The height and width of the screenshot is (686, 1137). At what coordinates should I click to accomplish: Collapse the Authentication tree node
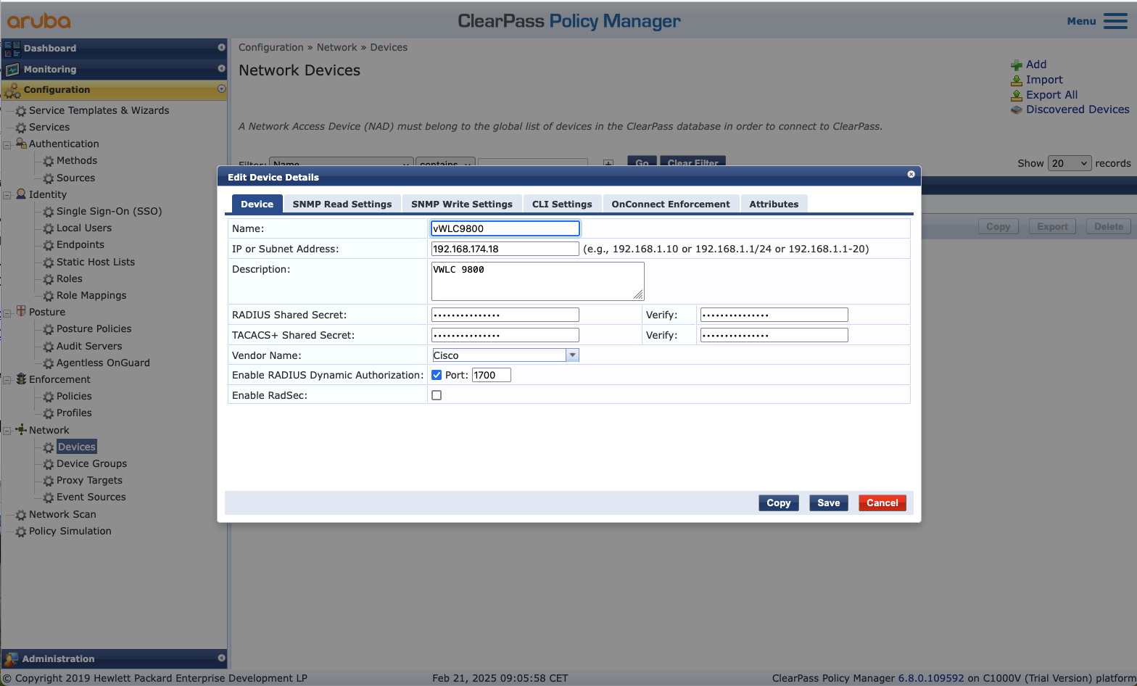pyautogui.click(x=7, y=144)
